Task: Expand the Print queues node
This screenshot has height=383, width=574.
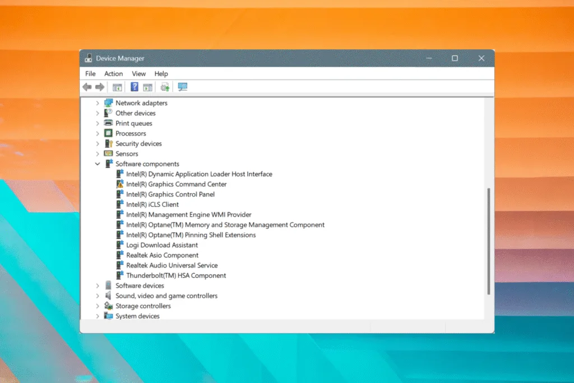Action: [98, 123]
